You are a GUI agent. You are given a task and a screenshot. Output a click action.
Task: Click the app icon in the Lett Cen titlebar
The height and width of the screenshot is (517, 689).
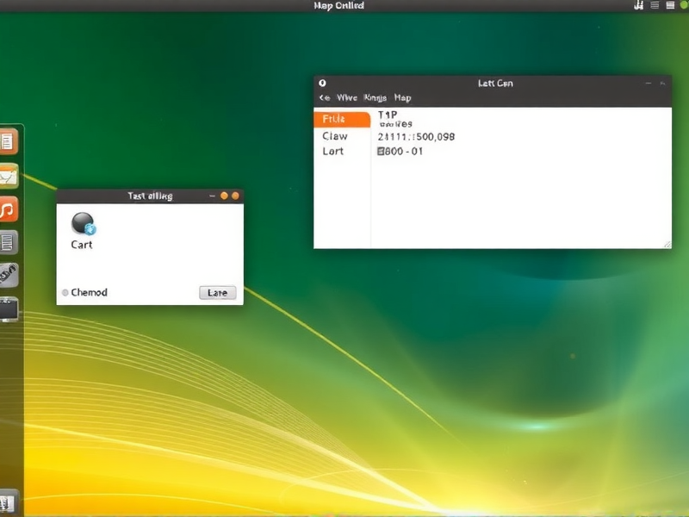322,83
